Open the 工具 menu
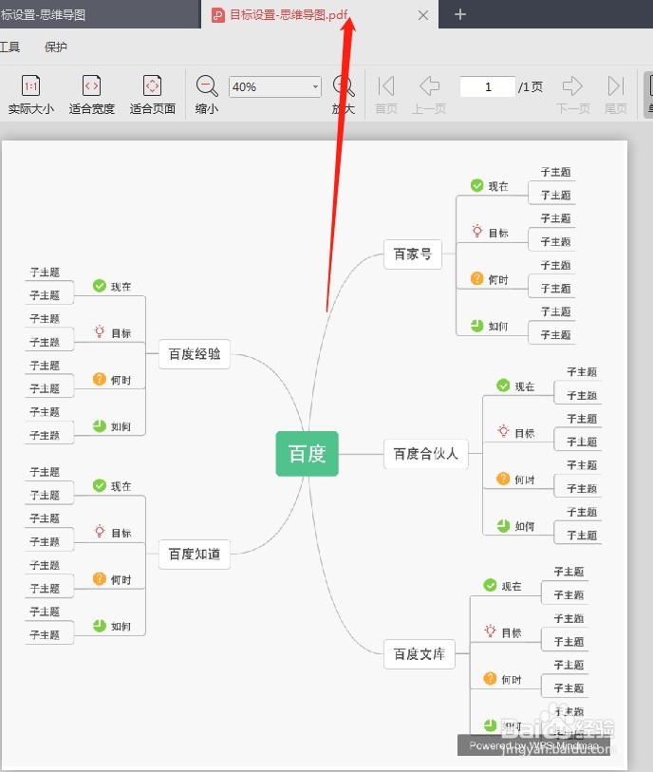 (9, 47)
